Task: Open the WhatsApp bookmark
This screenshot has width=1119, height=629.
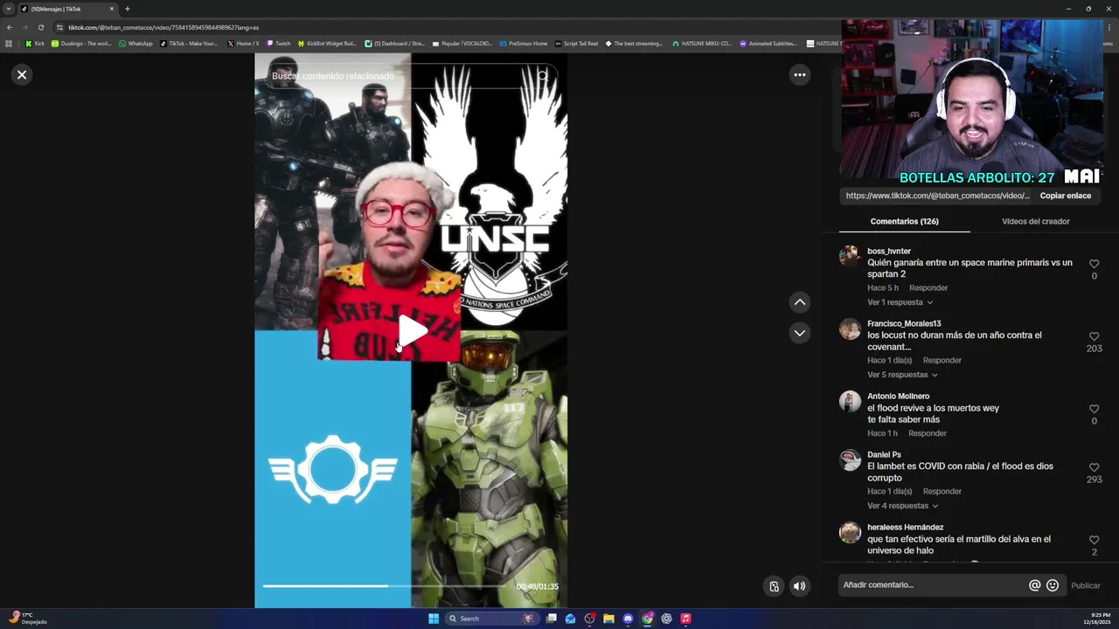Action: 136,43
